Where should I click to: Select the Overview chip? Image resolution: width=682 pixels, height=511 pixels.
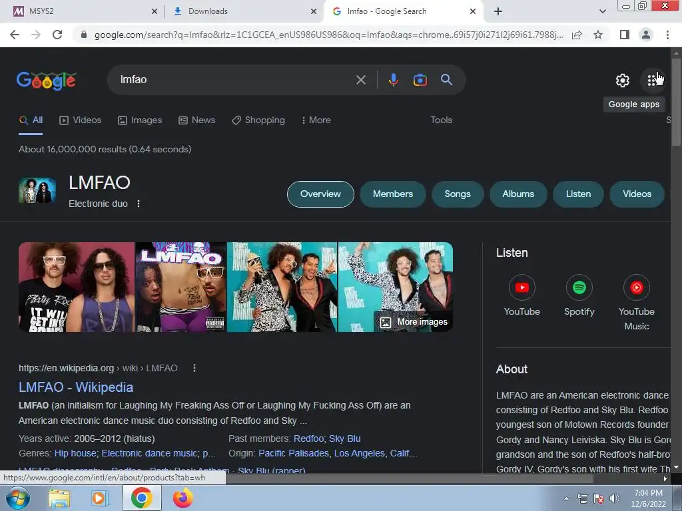point(320,194)
